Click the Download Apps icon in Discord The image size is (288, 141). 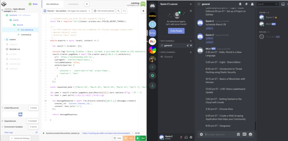tap(152, 86)
